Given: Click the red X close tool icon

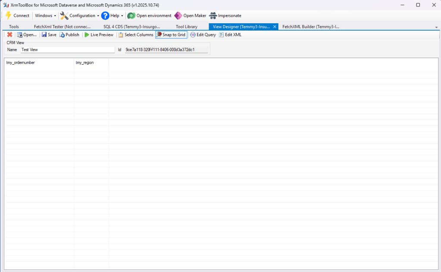Looking at the screenshot, I should coord(9,34).
